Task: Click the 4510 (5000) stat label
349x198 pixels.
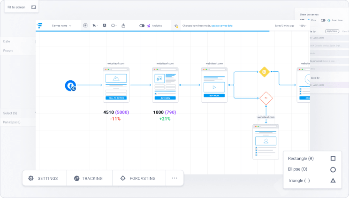Action: click(116, 112)
